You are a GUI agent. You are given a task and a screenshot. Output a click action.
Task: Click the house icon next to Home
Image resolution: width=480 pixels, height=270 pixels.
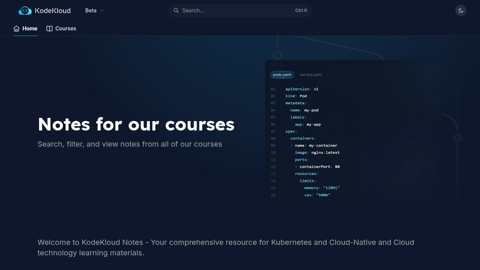(16, 28)
